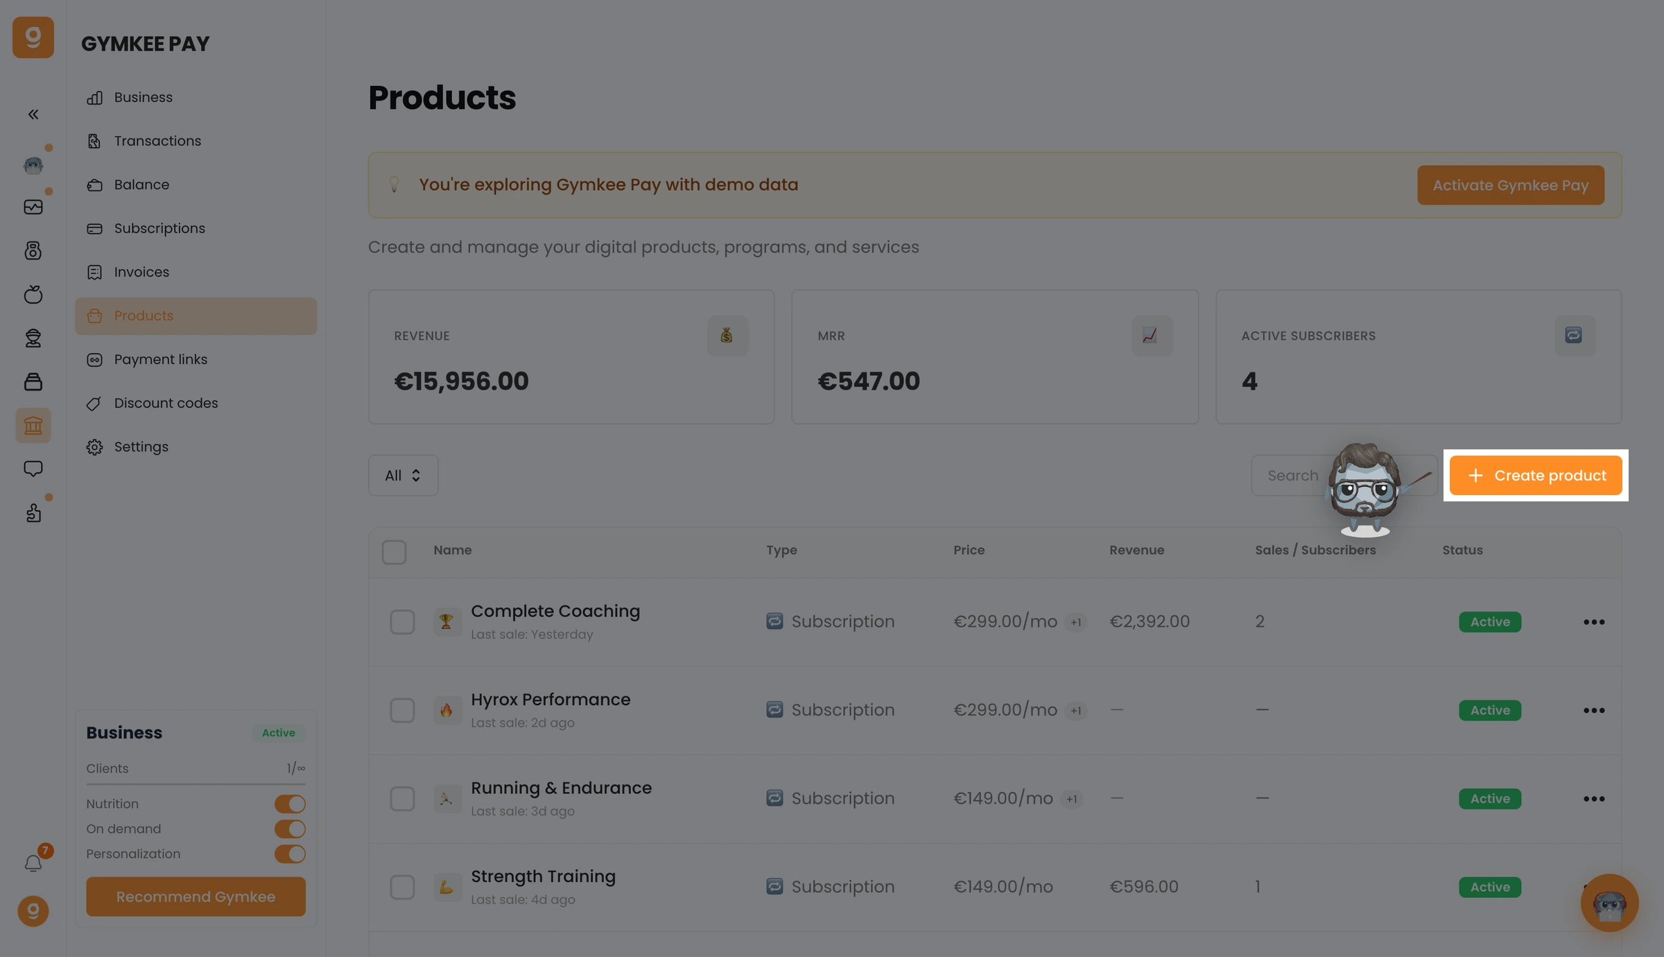Open the box storage icon in left rail
Viewport: 1664px width, 957px height.
click(33, 381)
